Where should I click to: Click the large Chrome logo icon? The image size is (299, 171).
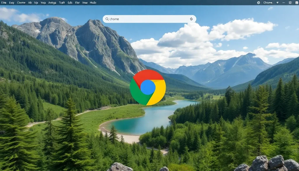coord(148,87)
